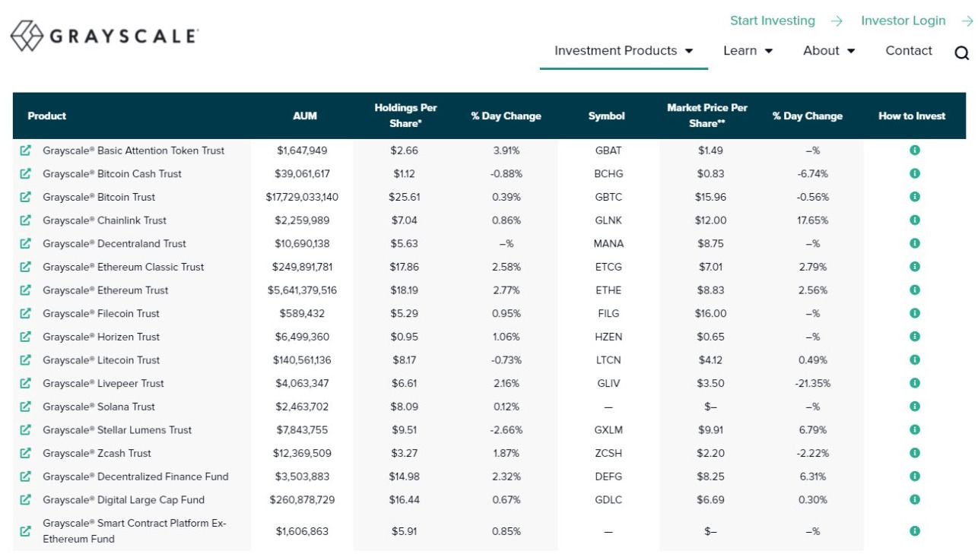Open the Contact menu item
Image resolution: width=978 pixels, height=554 pixels.
(908, 51)
